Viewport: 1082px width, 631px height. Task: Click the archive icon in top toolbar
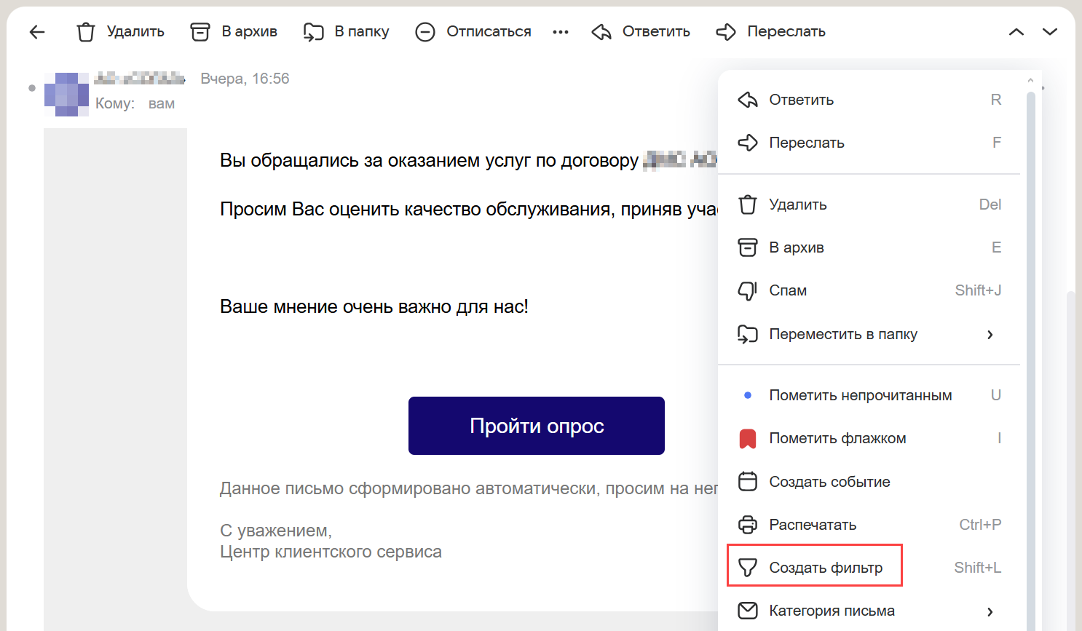click(x=200, y=32)
